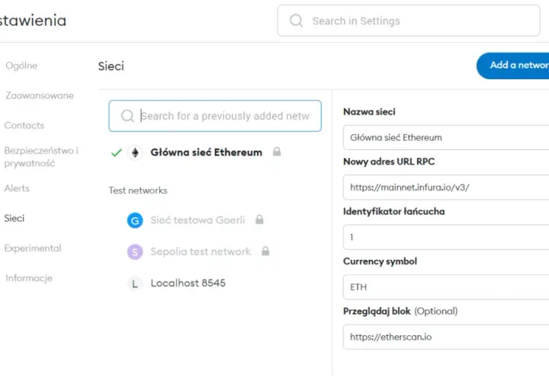Click the purple S icon for Sepolia
Image resolution: width=549 pixels, height=381 pixels.
pyautogui.click(x=135, y=252)
